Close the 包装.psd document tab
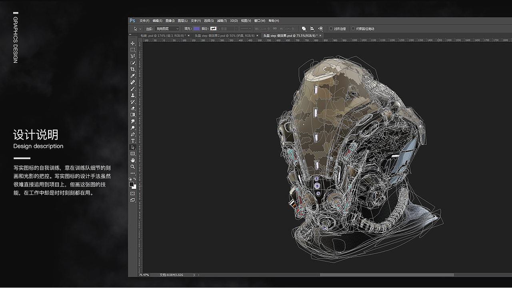Viewport: 512px width, 288px height. pyautogui.click(x=188, y=35)
